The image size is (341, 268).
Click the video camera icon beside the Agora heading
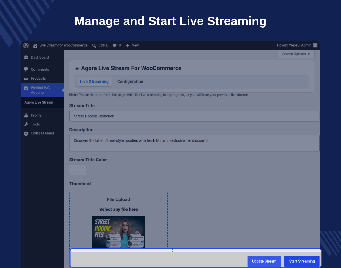[77, 68]
